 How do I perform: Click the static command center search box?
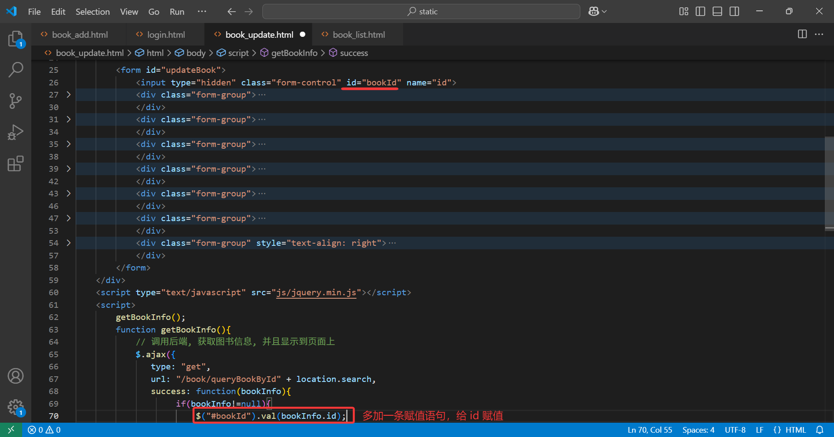click(x=421, y=12)
